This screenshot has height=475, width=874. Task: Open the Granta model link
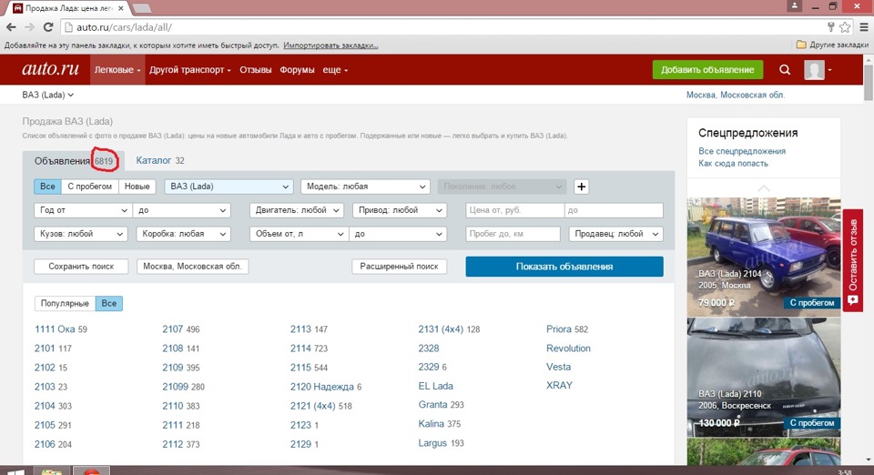[432, 404]
